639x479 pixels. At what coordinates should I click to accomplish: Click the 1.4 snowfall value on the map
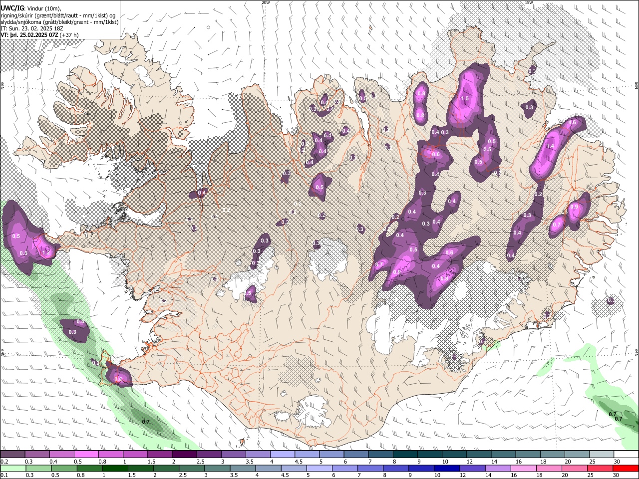tap(550, 146)
